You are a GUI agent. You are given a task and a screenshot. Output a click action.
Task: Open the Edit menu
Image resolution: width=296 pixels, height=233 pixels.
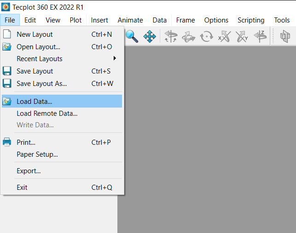click(x=30, y=20)
